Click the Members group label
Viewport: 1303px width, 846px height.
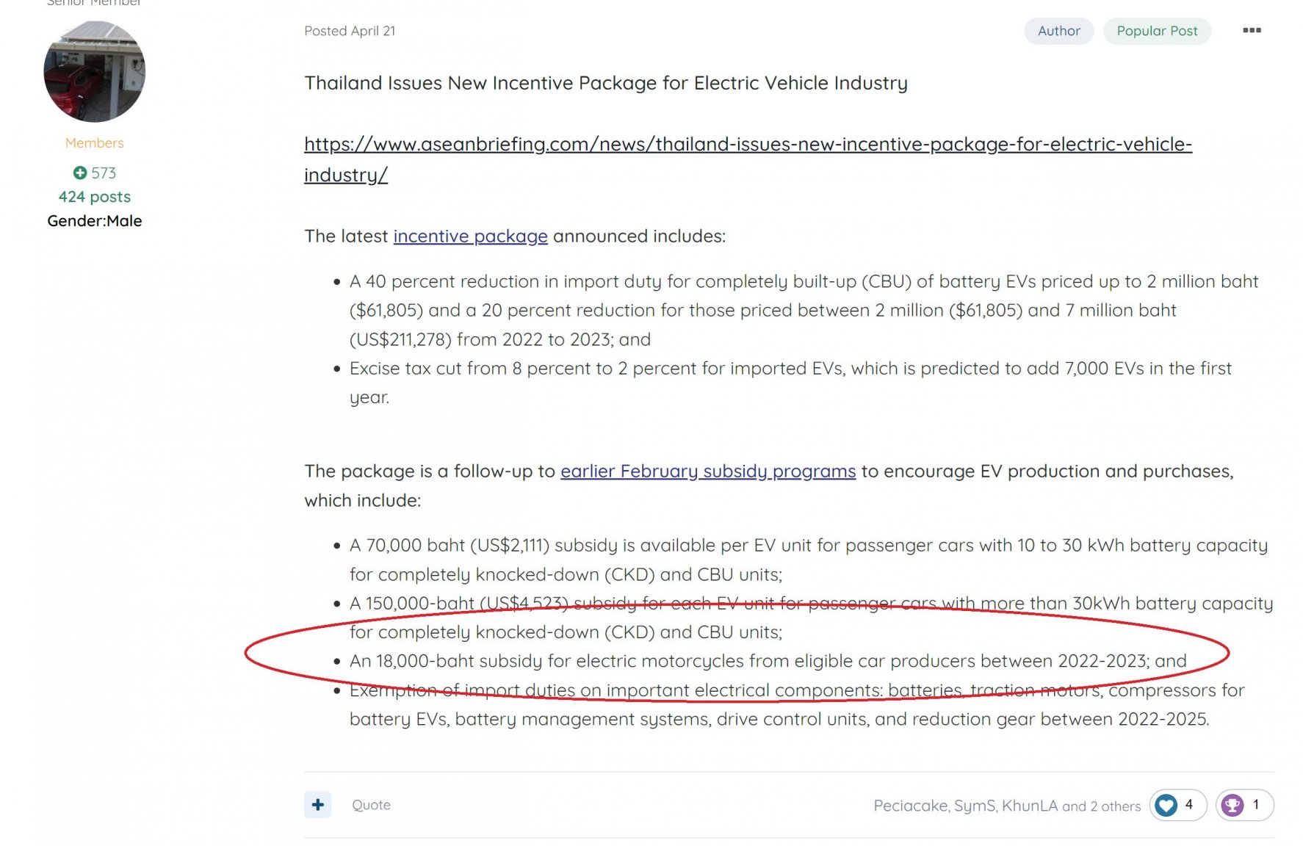point(95,142)
